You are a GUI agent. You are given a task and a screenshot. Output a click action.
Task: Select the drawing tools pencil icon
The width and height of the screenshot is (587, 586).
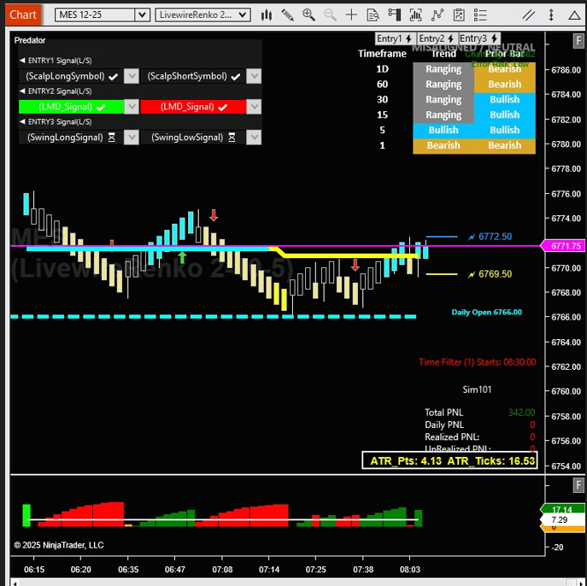coord(286,15)
